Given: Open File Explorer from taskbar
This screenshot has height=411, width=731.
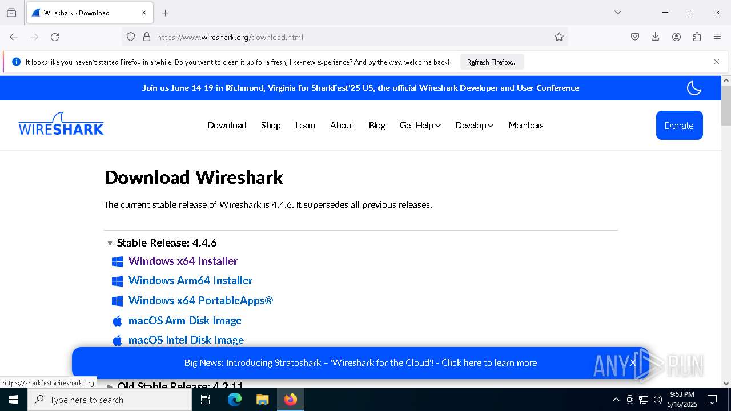Looking at the screenshot, I should [x=262, y=400].
